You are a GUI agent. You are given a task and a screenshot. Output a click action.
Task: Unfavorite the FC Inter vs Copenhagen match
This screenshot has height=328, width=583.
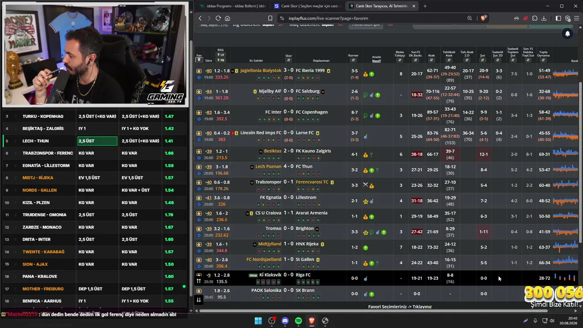point(199,112)
